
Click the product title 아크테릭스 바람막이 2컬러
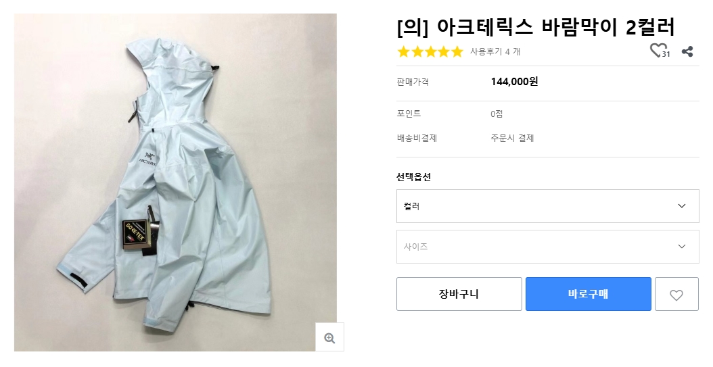tap(535, 27)
